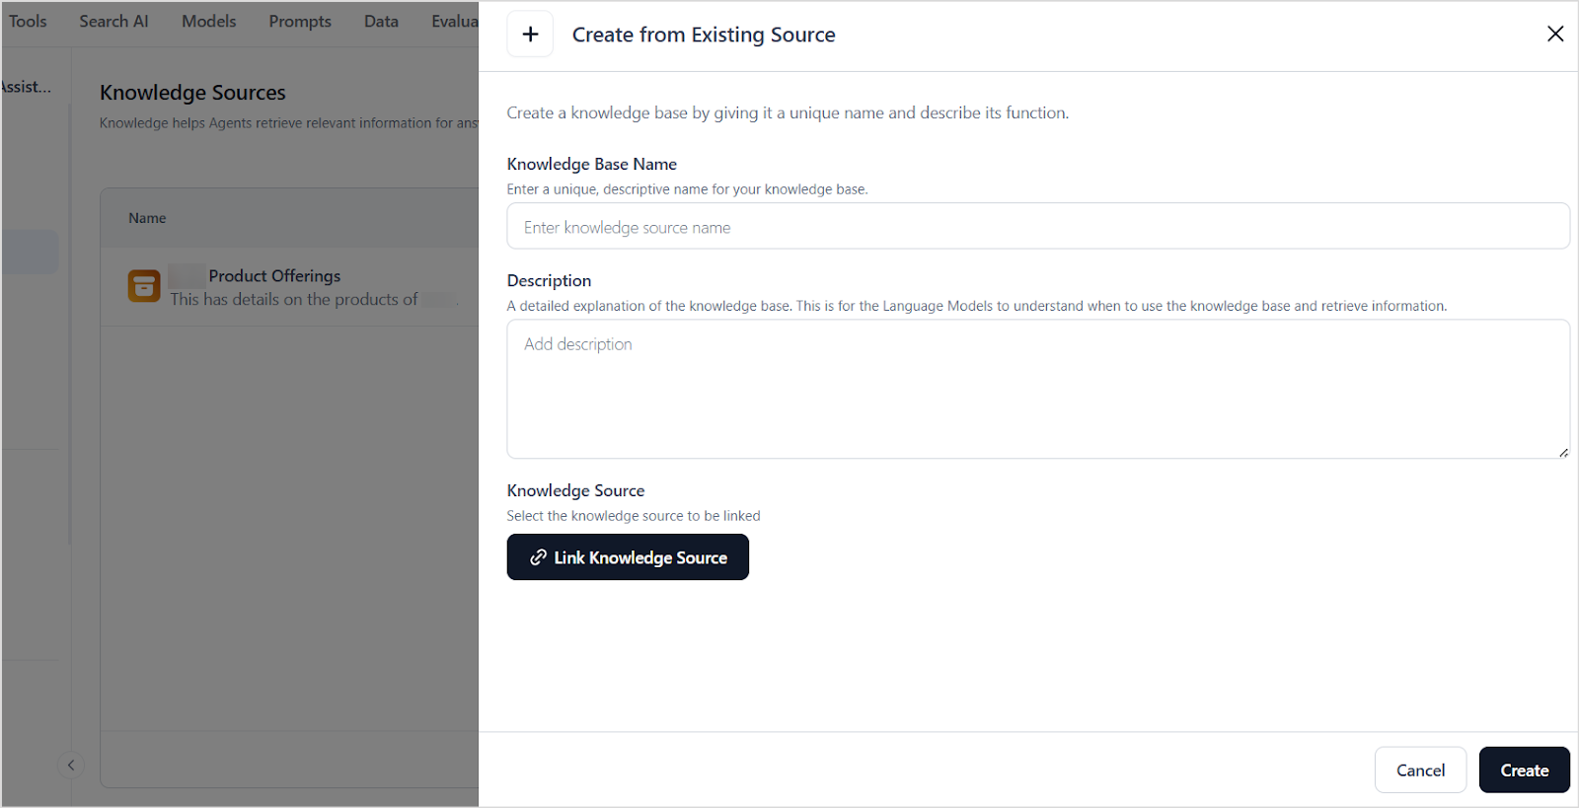Collapse the sidebar using the chevron
The height and width of the screenshot is (808, 1579).
click(x=70, y=765)
